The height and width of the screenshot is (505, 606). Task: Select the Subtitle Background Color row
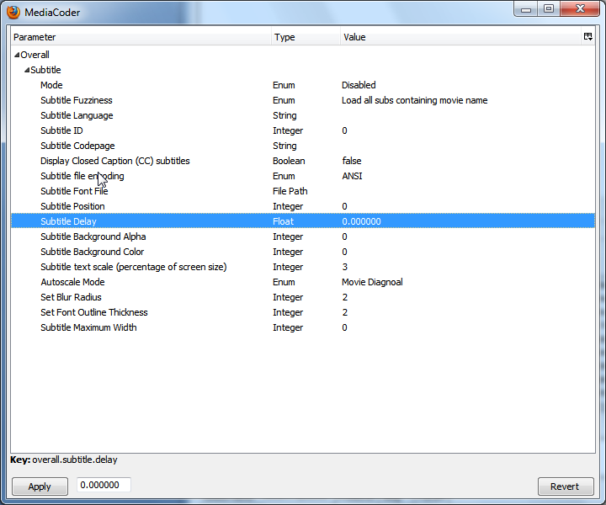(x=303, y=252)
